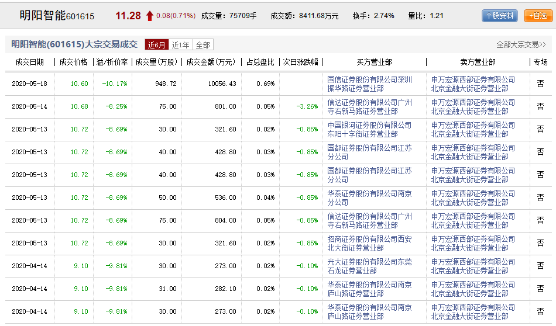Click 成交量(万股) column header

coord(156,63)
